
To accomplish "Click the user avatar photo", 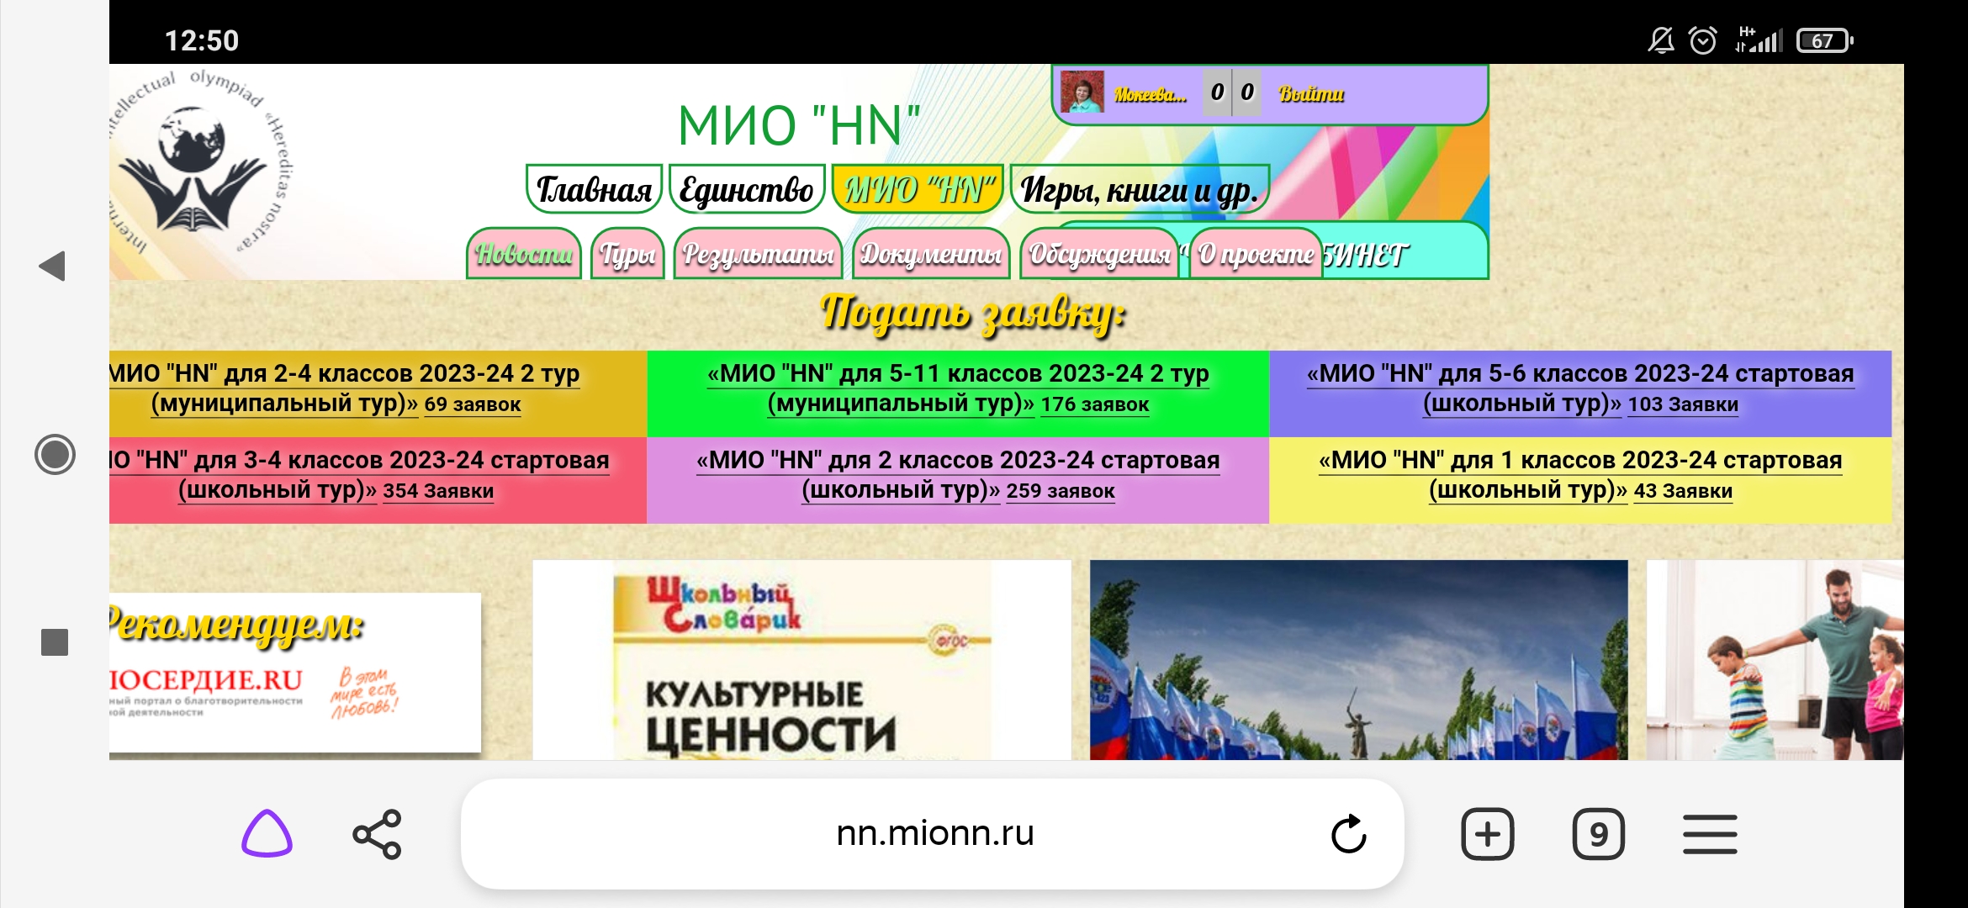I will (1082, 92).
